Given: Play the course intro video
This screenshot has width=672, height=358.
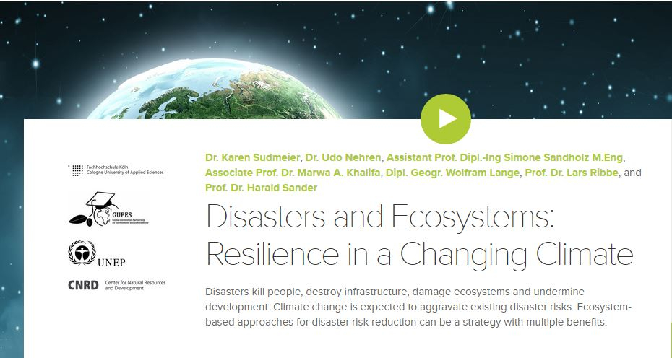Looking at the screenshot, I should (x=445, y=119).
